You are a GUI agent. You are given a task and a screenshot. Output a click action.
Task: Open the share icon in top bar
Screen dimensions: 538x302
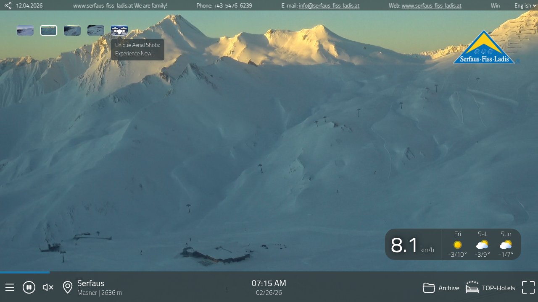[8, 5]
